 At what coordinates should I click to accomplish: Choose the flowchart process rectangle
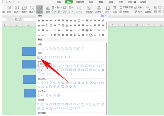[39, 104]
